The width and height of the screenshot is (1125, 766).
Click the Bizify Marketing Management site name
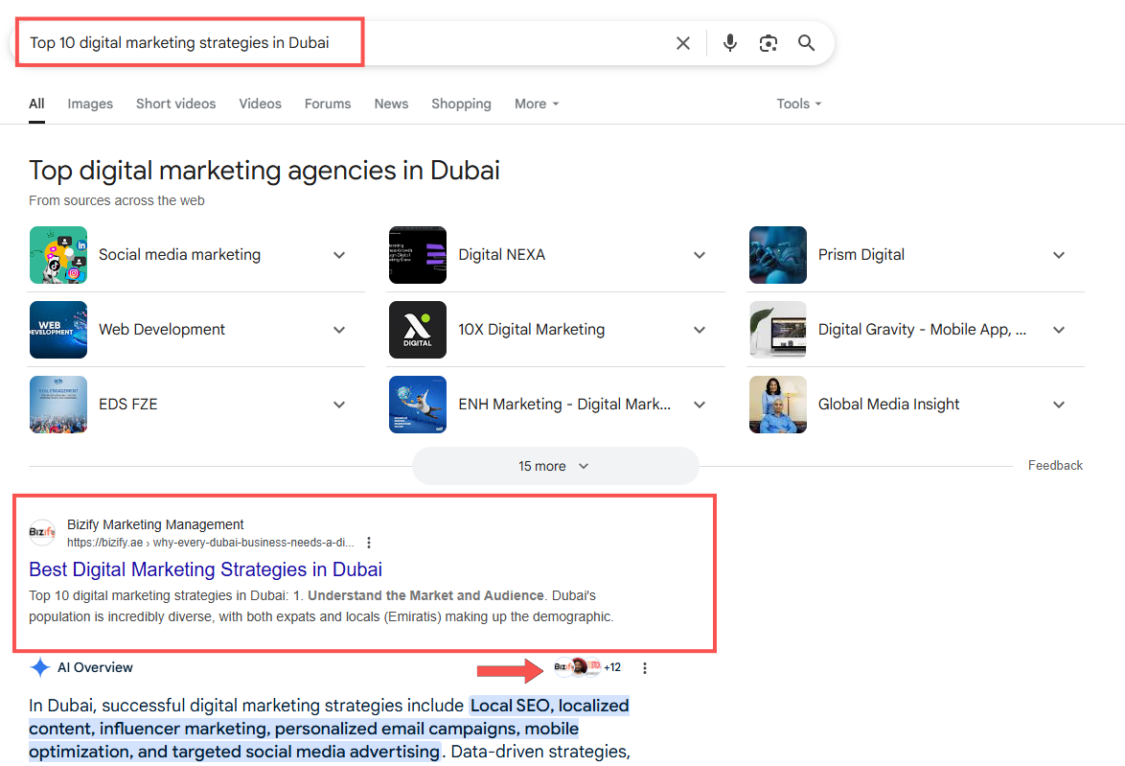point(155,524)
